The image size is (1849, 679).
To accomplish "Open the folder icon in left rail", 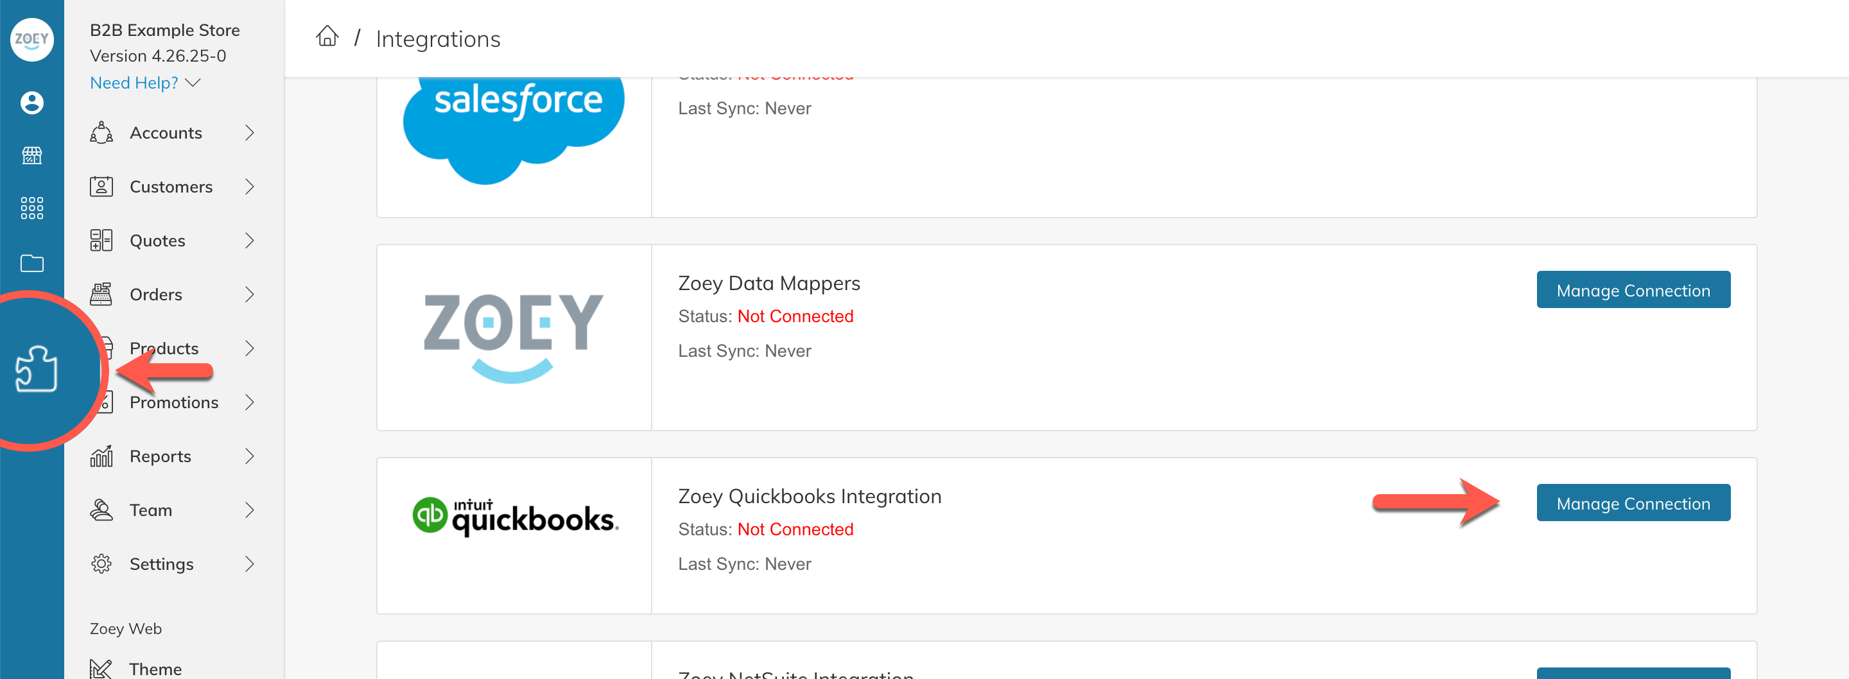I will [31, 263].
